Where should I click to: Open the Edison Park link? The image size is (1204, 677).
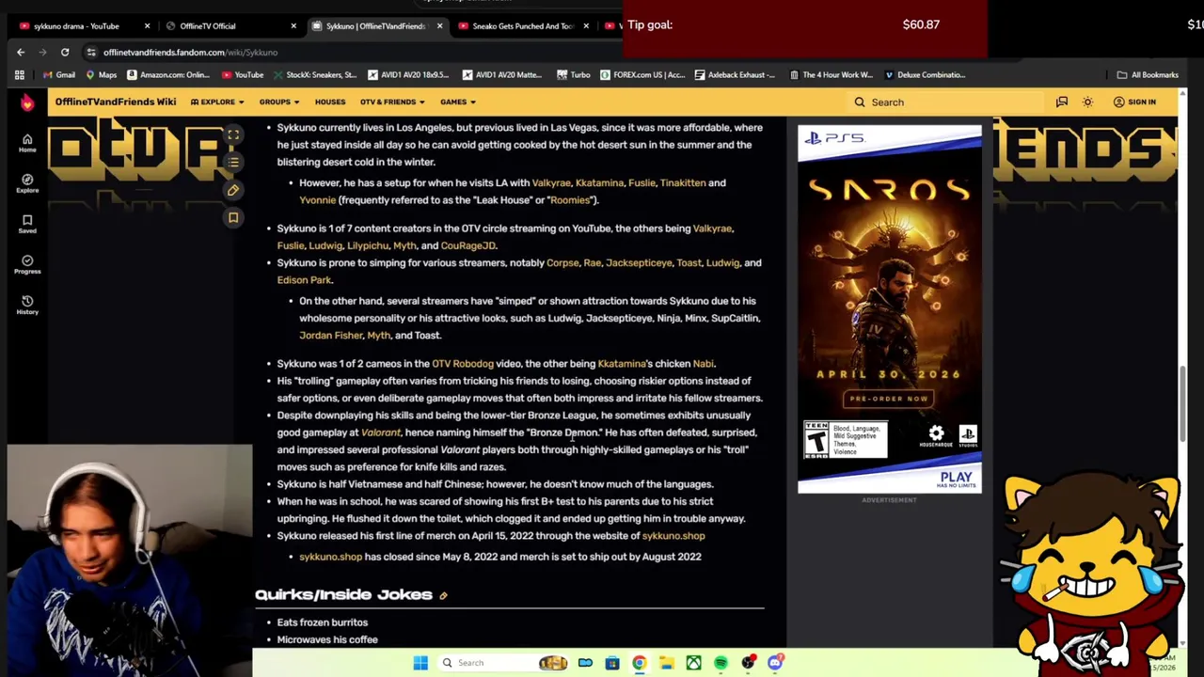tap(304, 280)
